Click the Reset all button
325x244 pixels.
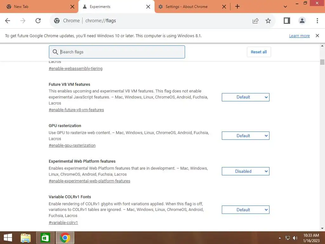(259, 52)
